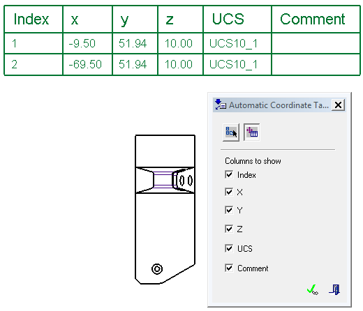Image resolution: width=363 pixels, height=311 pixels.
Task: Click the purple slot feature in drawing
Action: click(163, 180)
